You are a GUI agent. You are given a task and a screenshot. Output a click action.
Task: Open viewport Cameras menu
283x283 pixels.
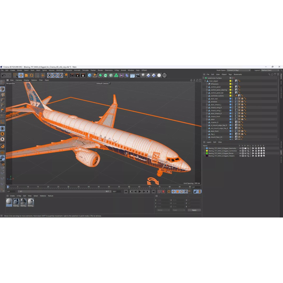point(19,80)
